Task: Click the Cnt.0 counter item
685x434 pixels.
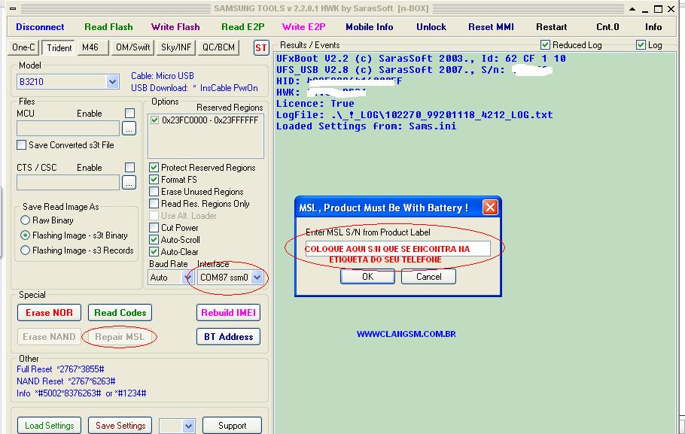Action: coord(607,27)
